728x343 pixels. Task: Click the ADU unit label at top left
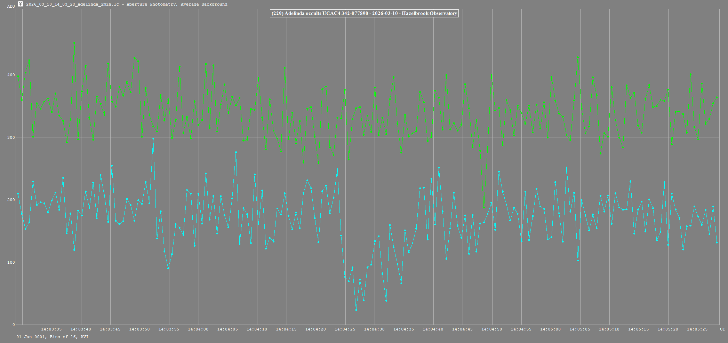pos(11,6)
